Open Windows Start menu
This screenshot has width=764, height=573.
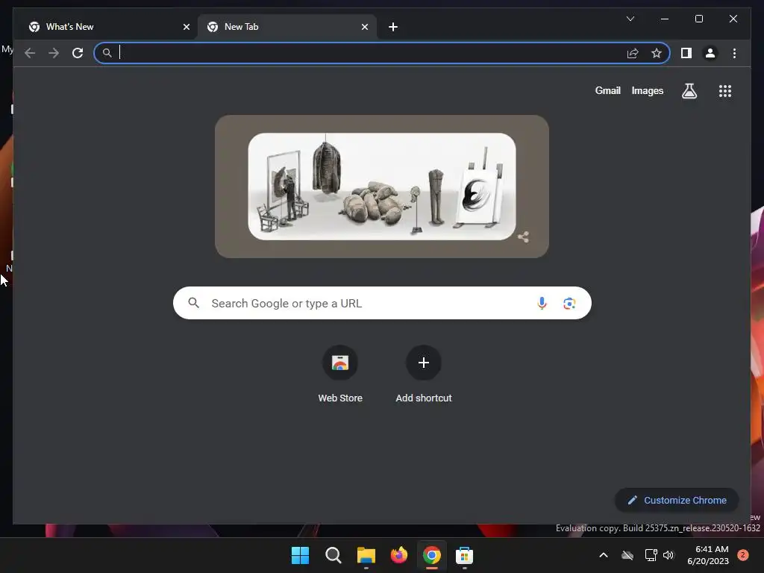(300, 555)
